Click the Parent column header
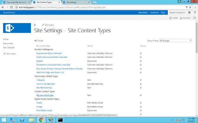The height and width of the screenshot is (123, 198). pyautogui.click(x=90, y=46)
